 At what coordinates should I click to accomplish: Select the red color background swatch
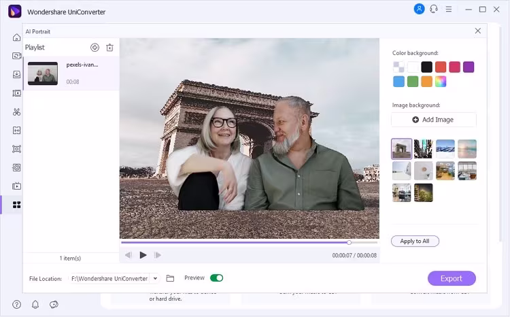point(441,67)
